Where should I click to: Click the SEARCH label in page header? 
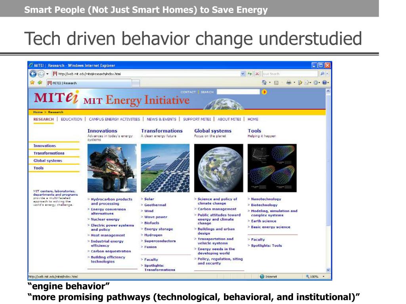(207, 92)
